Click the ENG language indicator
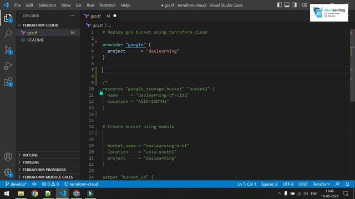This screenshot has width=355, height=199. [x=314, y=193]
